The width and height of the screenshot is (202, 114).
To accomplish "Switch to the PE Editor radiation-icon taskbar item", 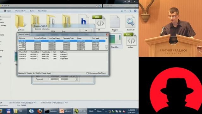I will [x=80, y=111].
